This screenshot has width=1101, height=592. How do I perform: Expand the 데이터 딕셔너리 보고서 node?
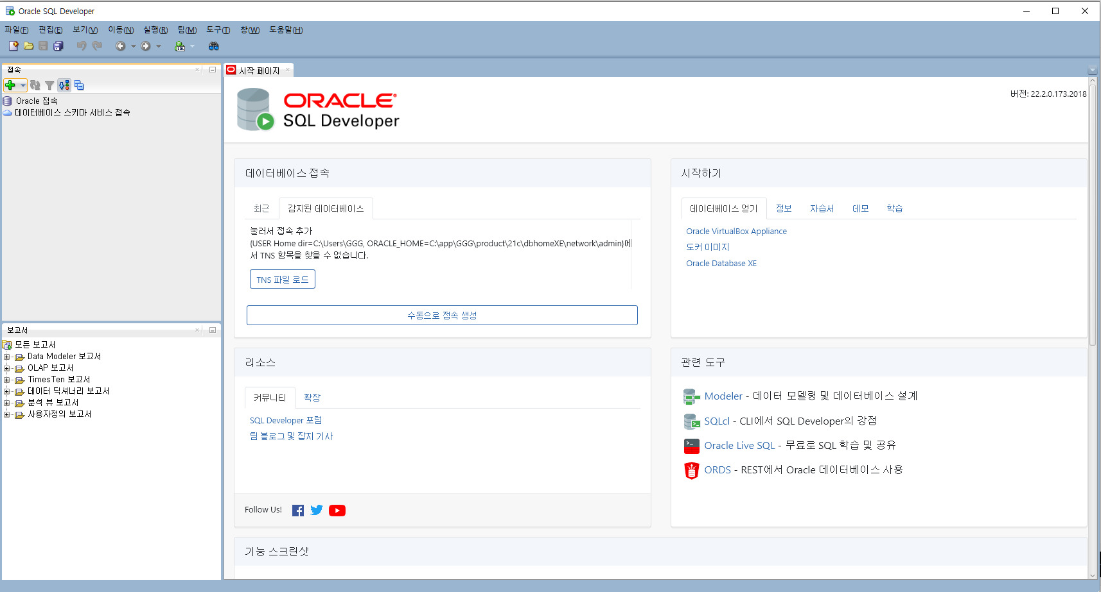coord(7,391)
